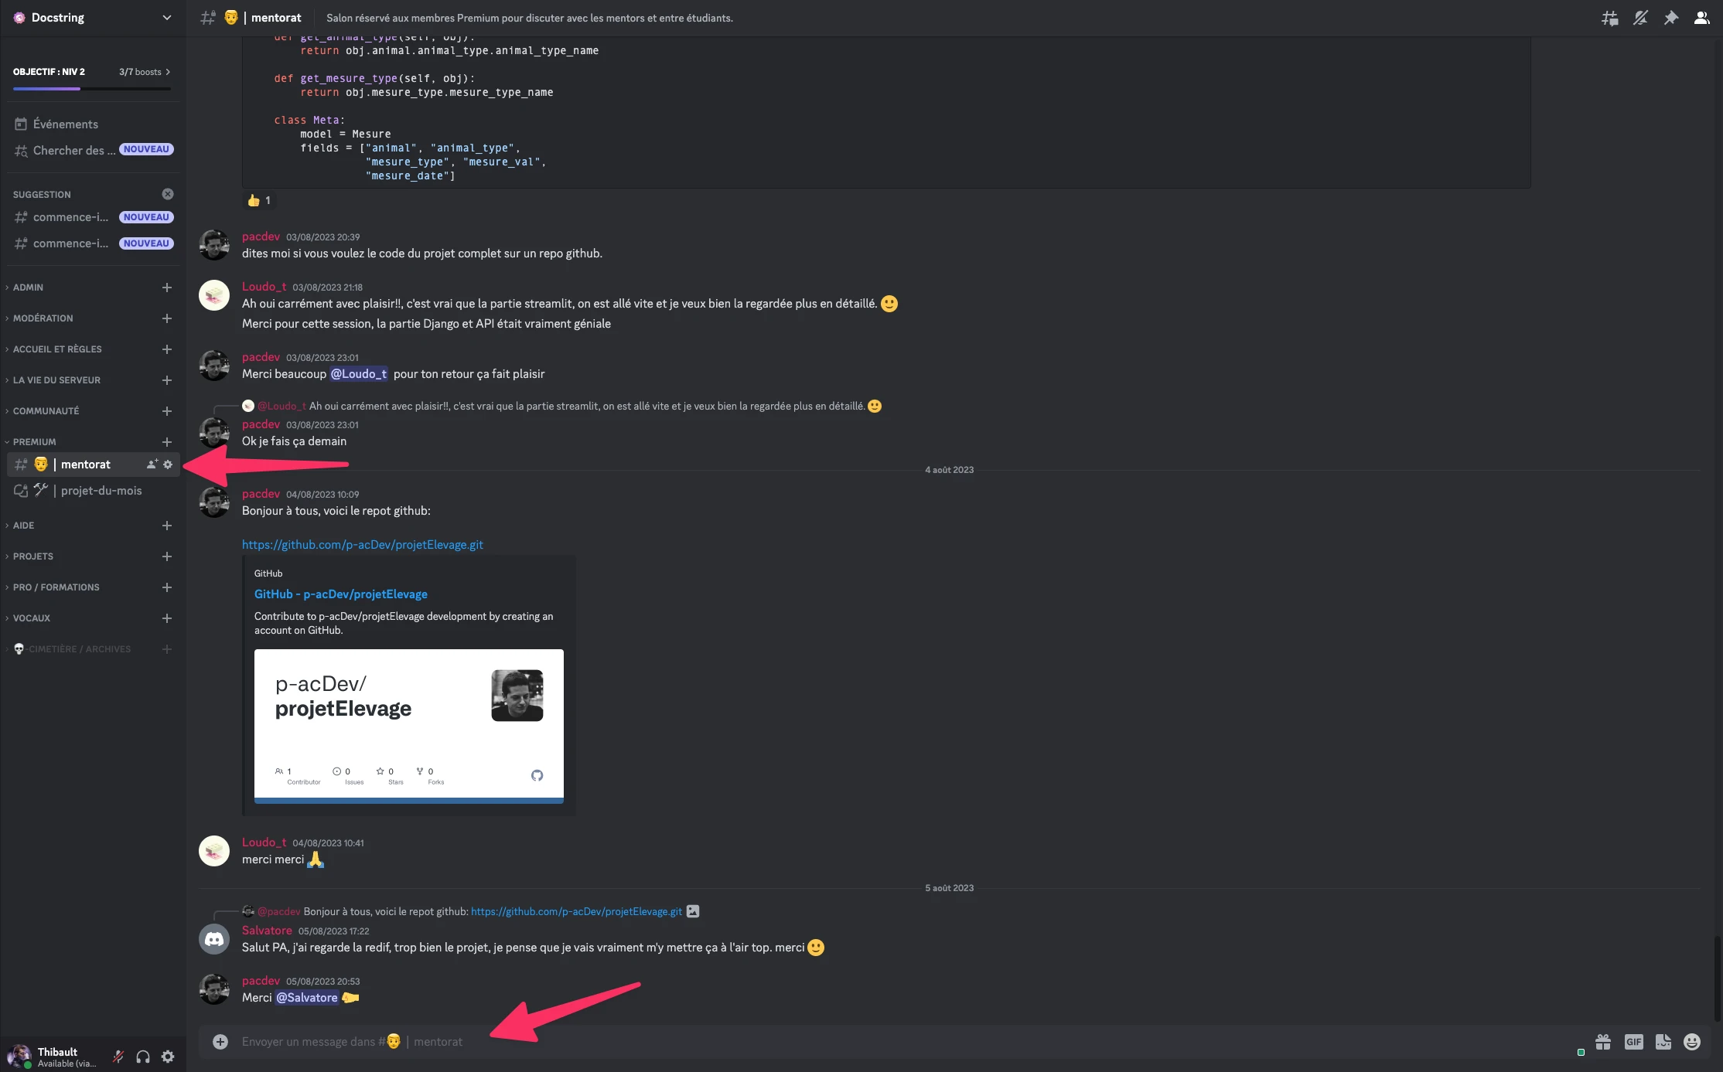Screen dimensions: 1723x1072
Task: Open the Threads icon in header
Action: pos(1609,18)
